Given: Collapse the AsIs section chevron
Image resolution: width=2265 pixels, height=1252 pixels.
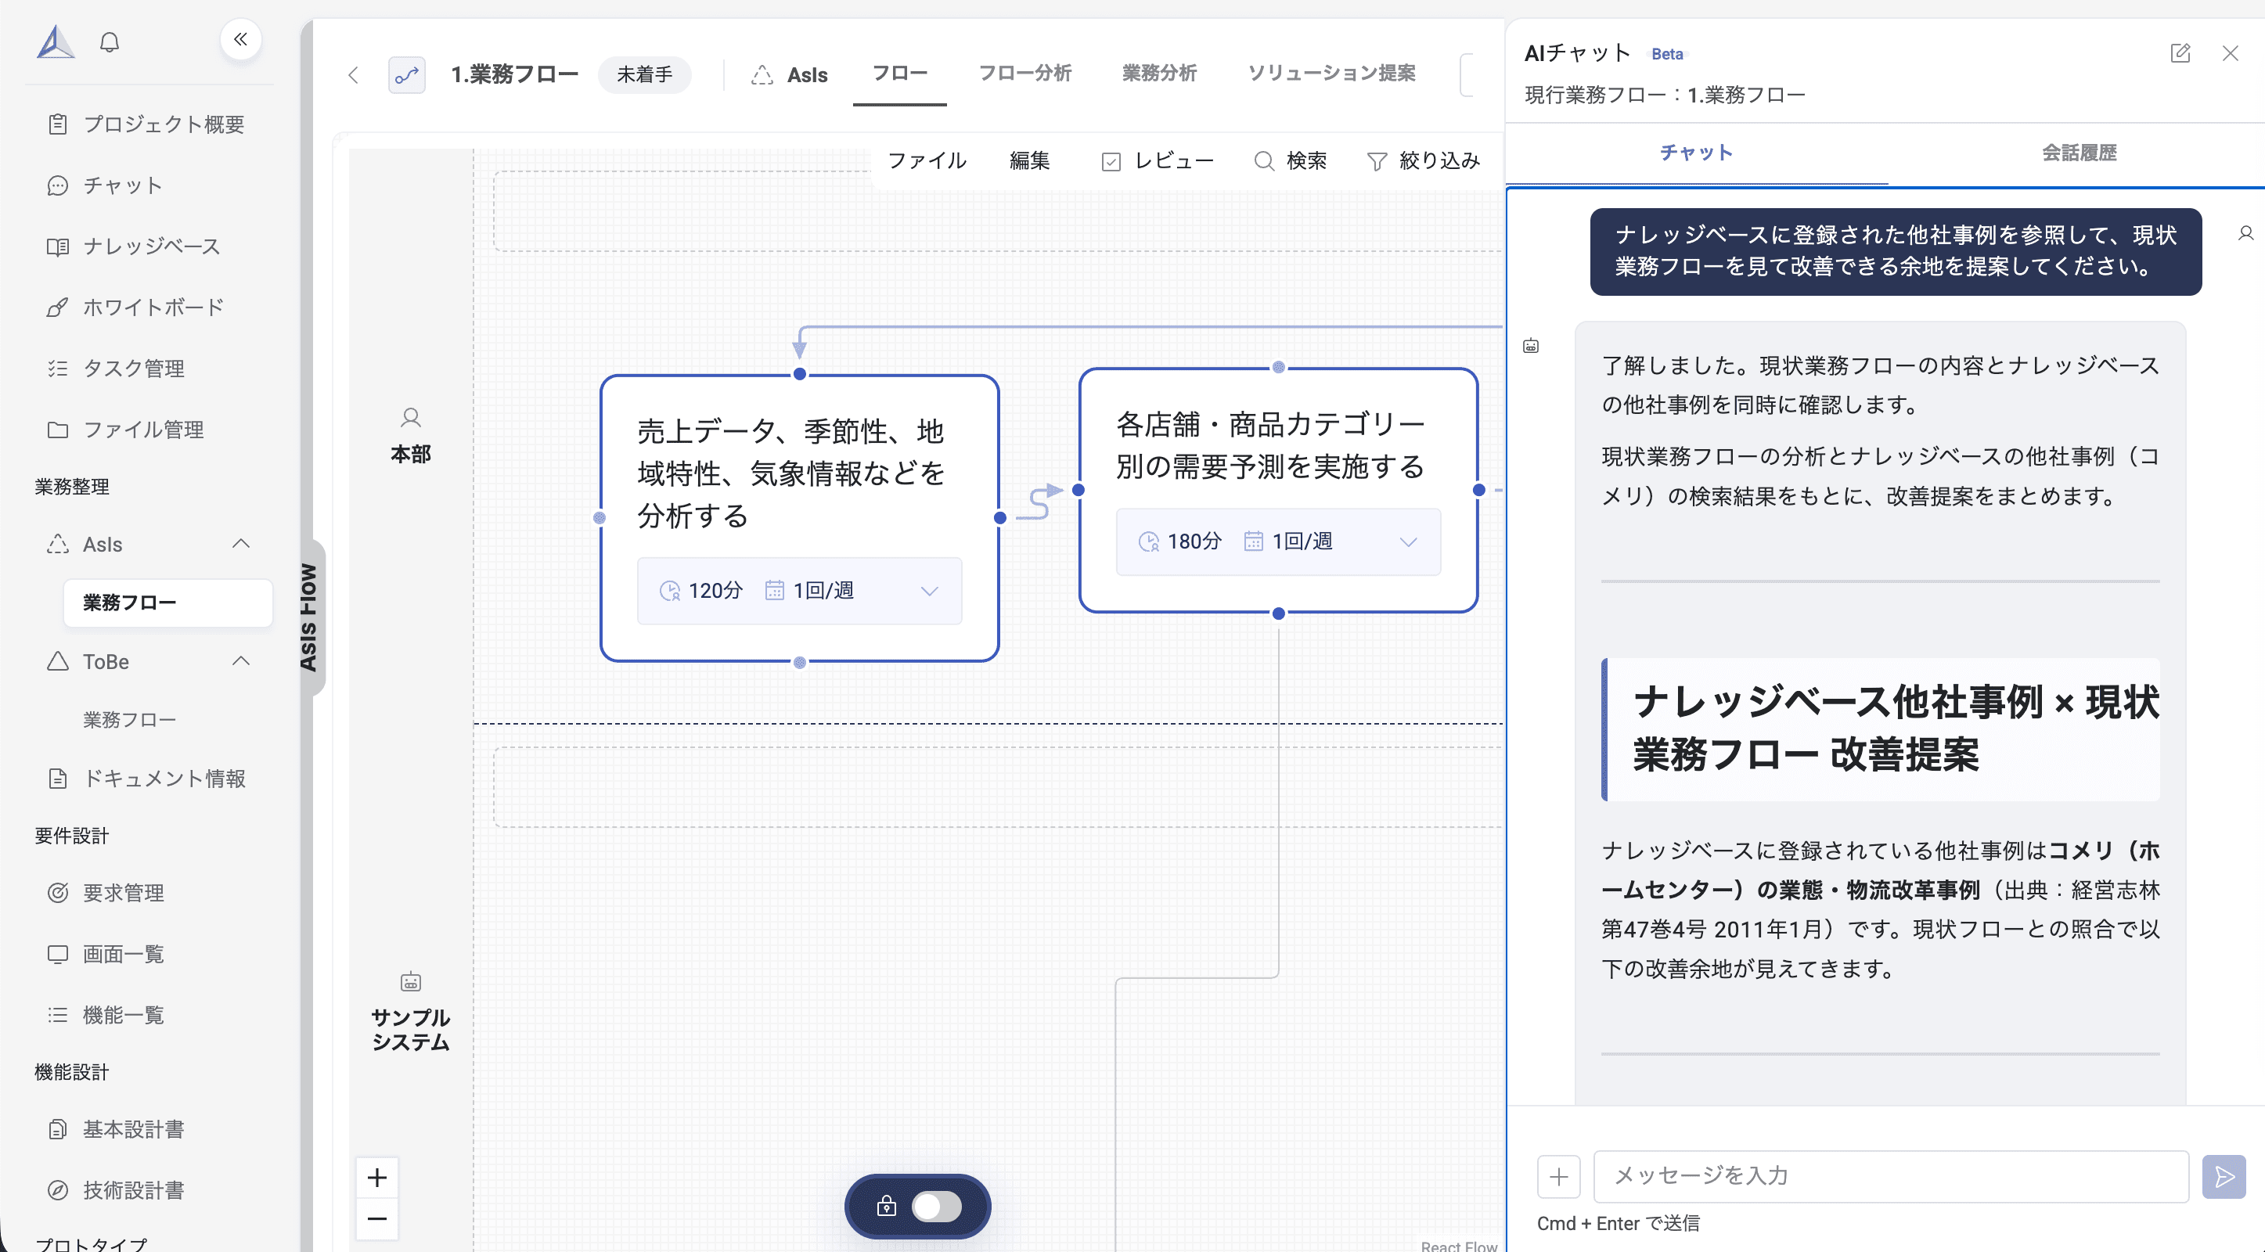Looking at the screenshot, I should tap(241, 543).
